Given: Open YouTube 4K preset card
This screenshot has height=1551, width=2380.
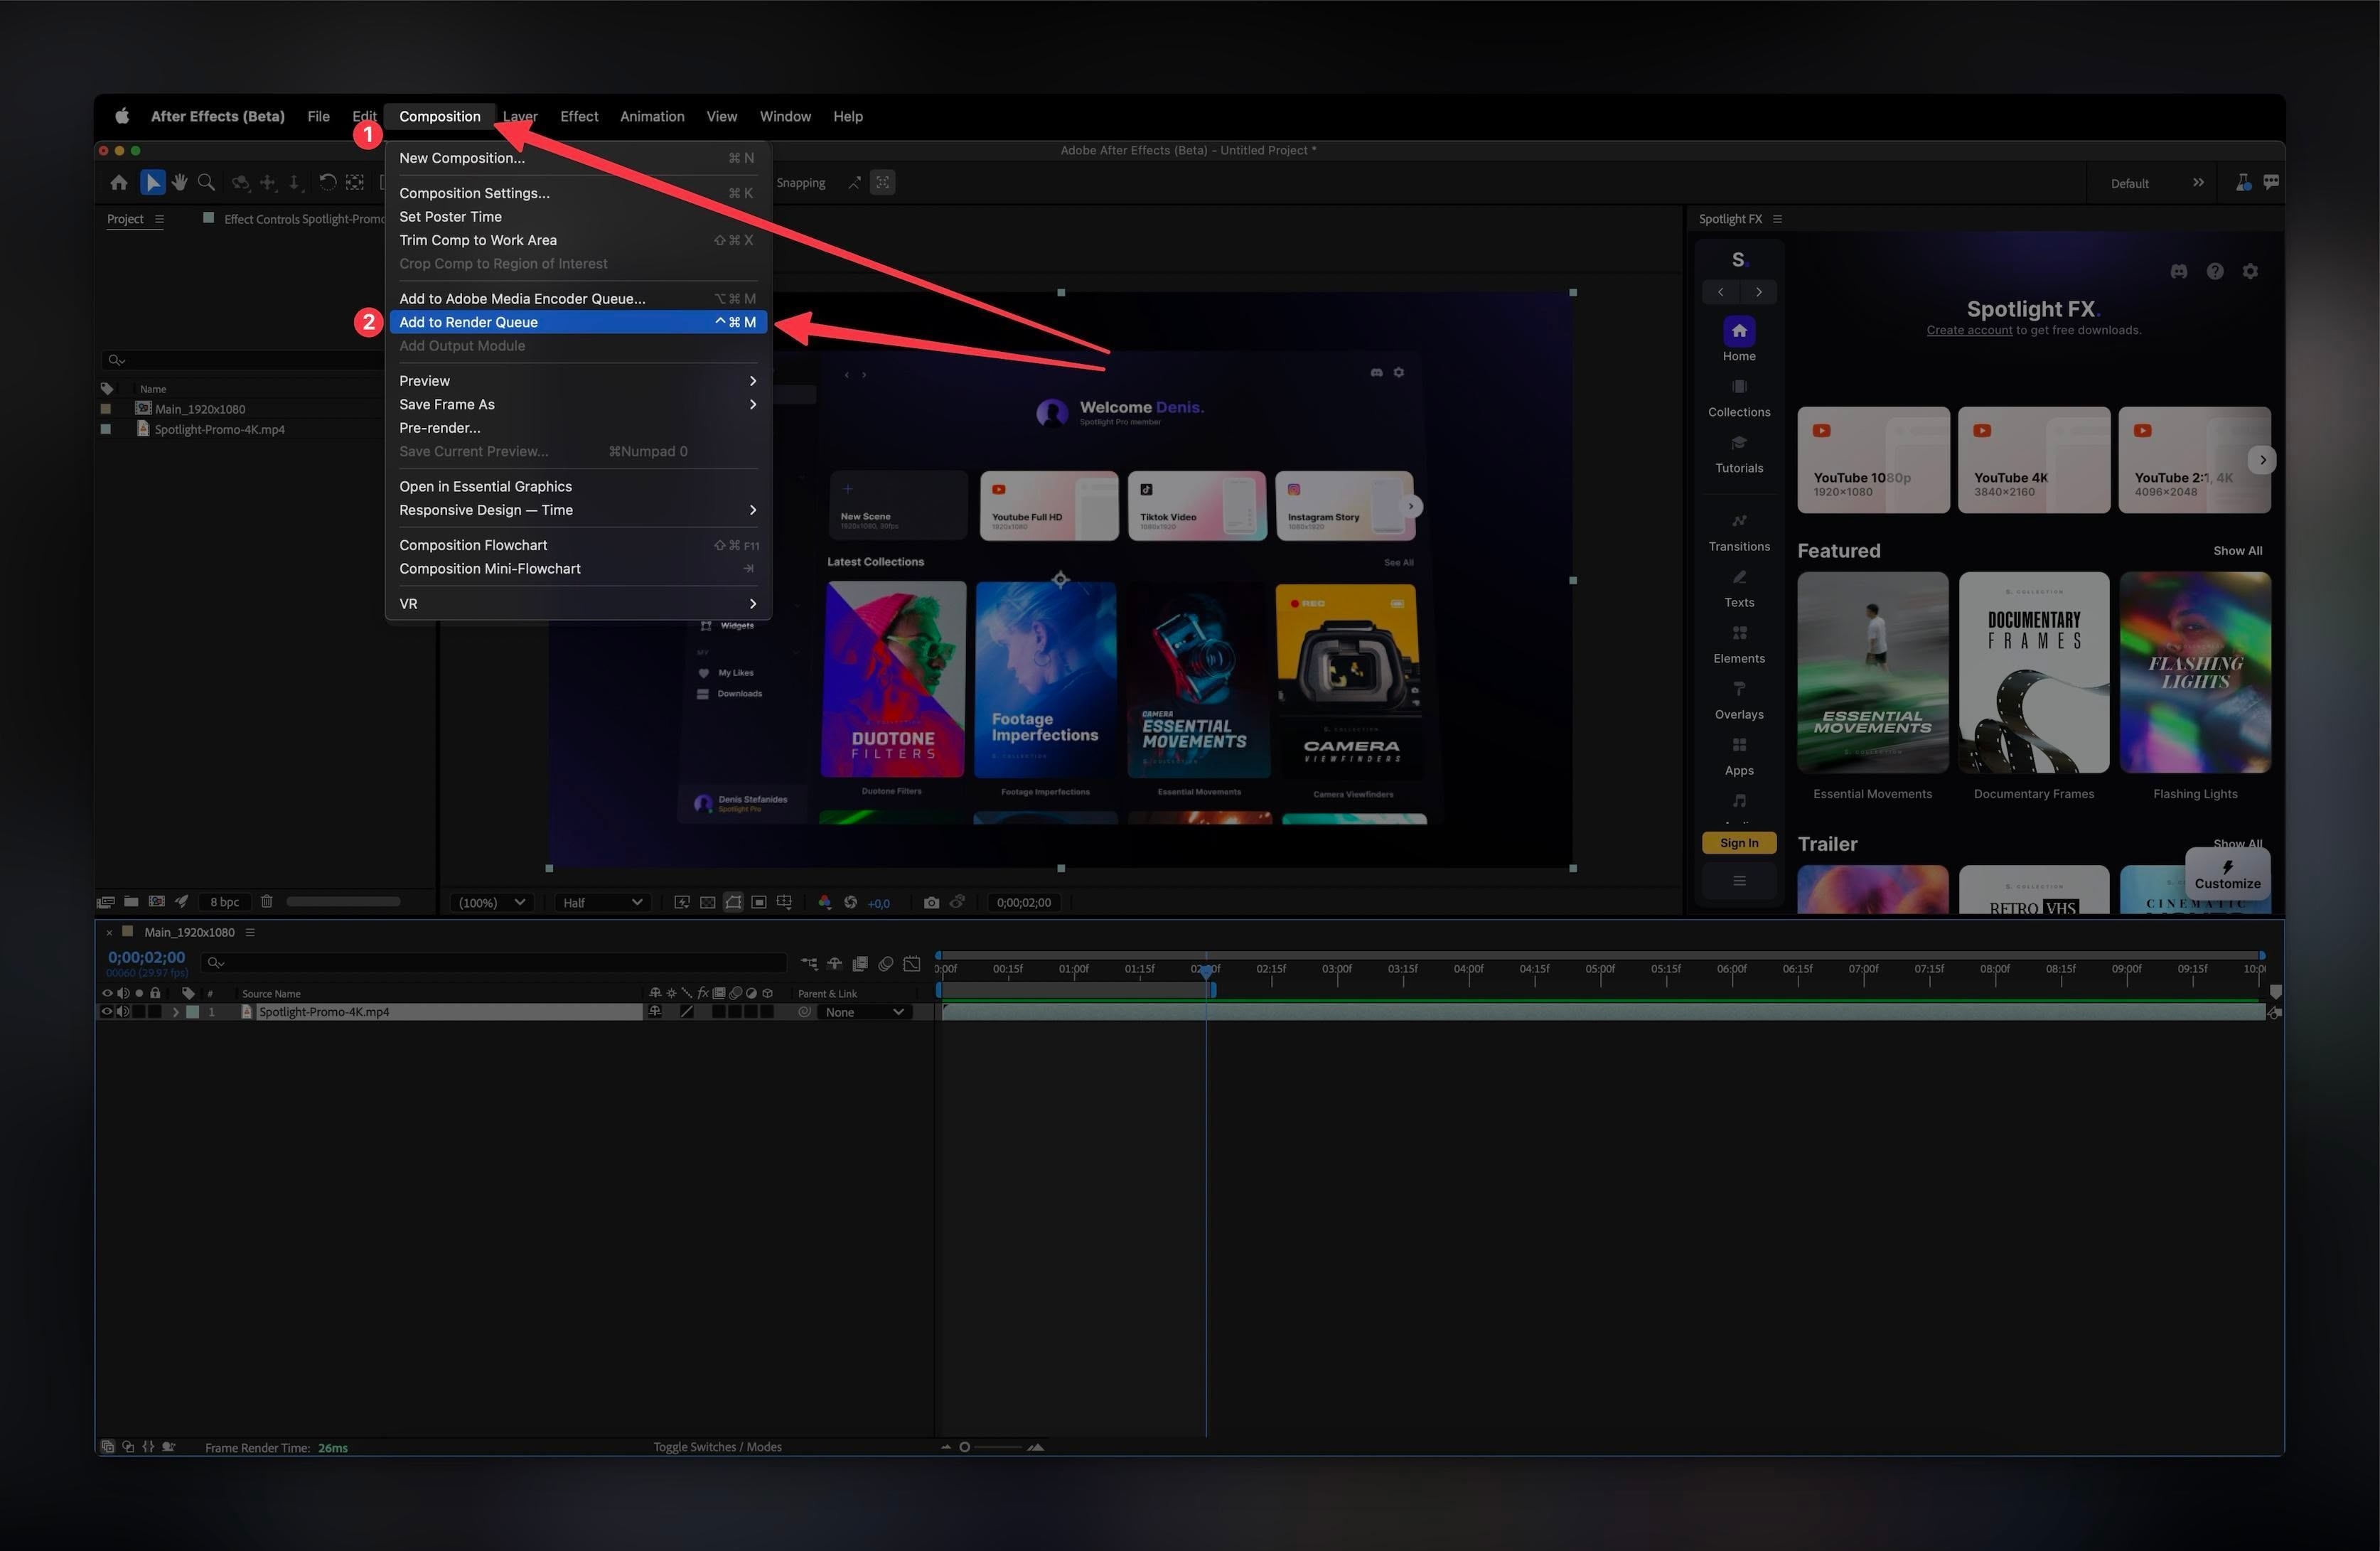Looking at the screenshot, I should pos(2033,460).
